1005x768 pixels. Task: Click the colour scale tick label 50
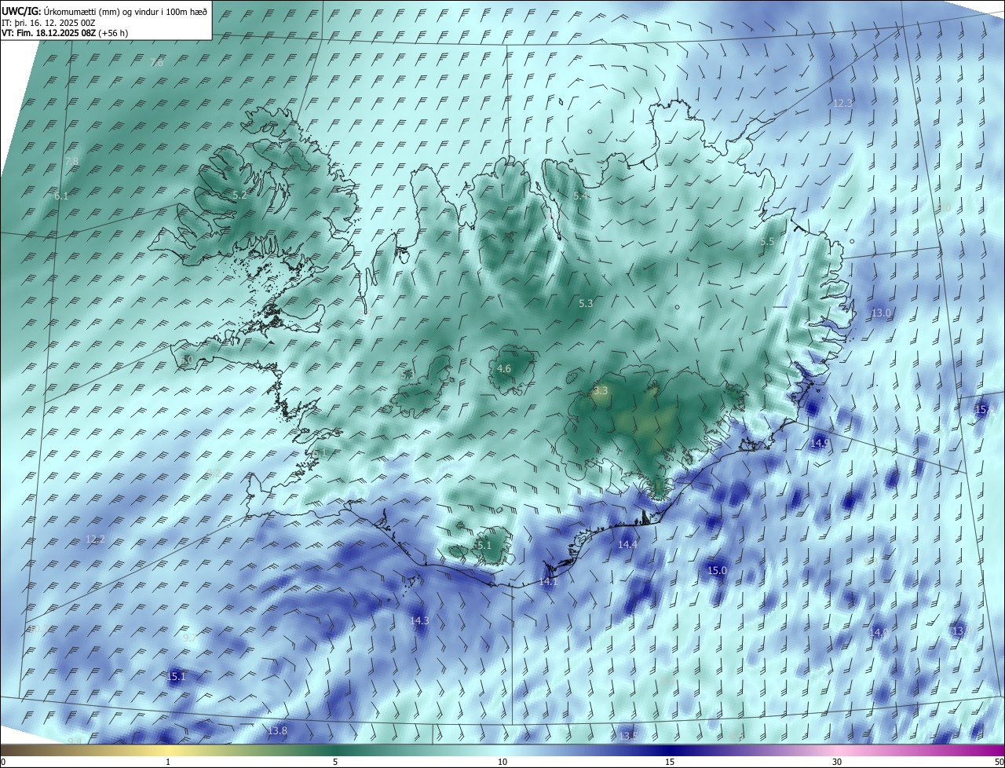999,762
